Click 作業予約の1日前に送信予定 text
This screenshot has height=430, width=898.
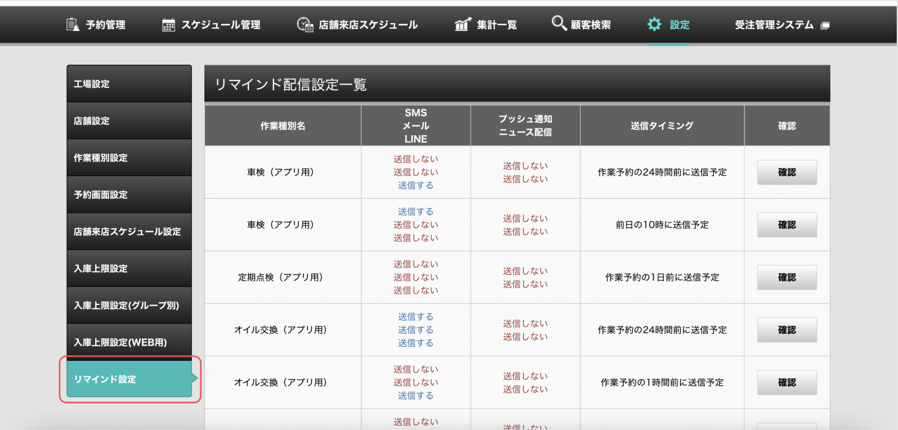pyautogui.click(x=662, y=277)
